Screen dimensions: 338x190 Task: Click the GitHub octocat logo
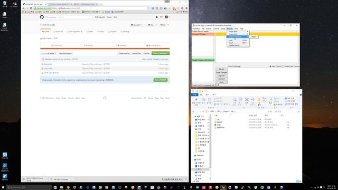coord(42,17)
